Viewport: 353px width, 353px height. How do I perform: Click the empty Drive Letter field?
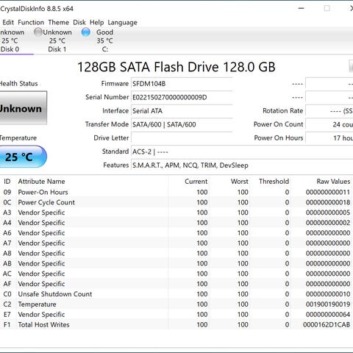[x=182, y=138]
